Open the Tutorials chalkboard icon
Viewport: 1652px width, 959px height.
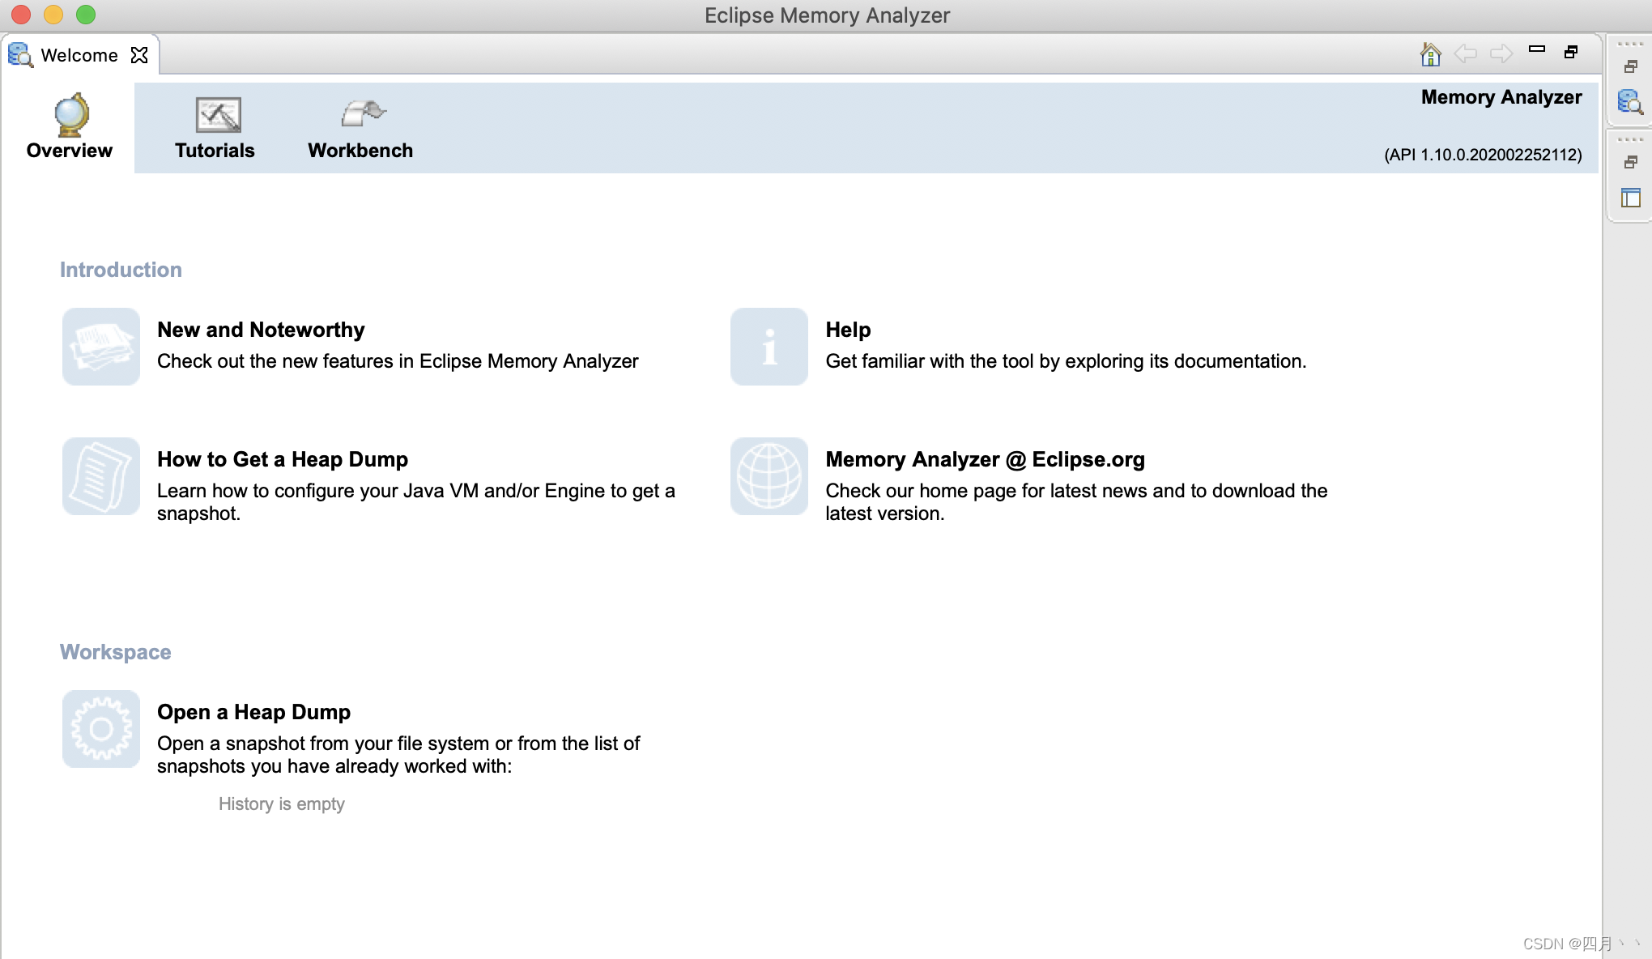click(x=218, y=115)
